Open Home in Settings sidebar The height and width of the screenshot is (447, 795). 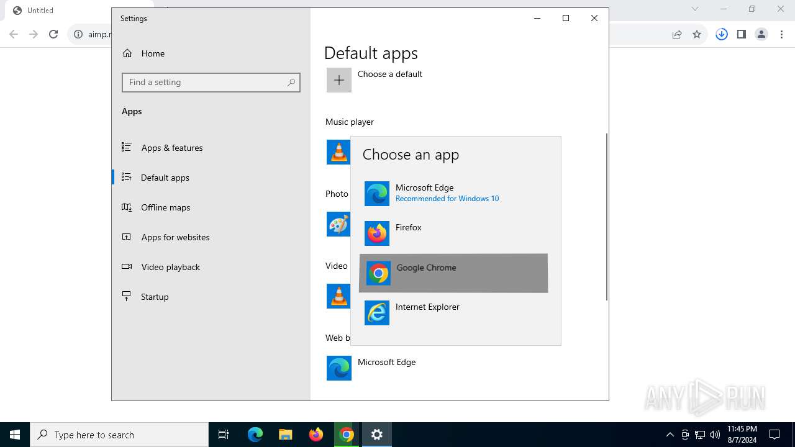(x=211, y=53)
